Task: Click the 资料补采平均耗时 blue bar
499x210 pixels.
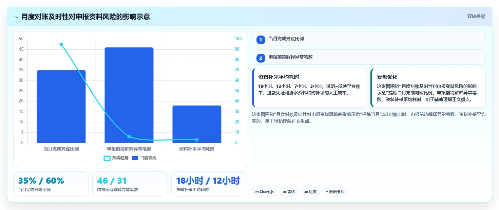Action: pos(197,124)
